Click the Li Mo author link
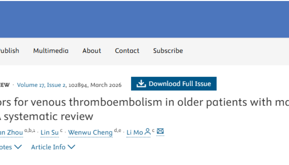289x165 pixels. [x=135, y=132]
